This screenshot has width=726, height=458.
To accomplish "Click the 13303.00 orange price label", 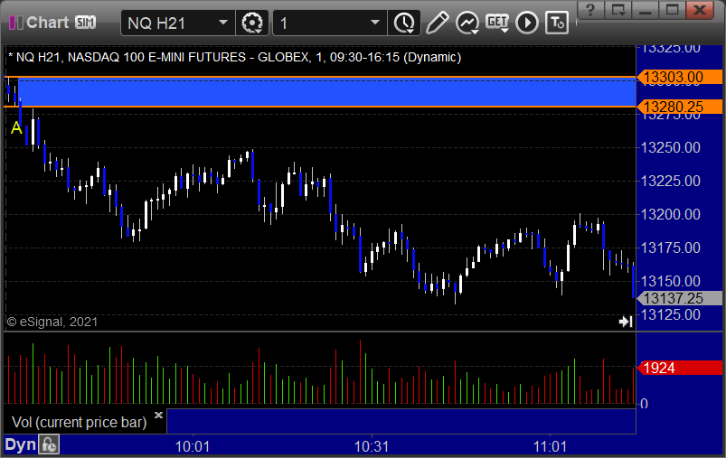I will point(679,77).
